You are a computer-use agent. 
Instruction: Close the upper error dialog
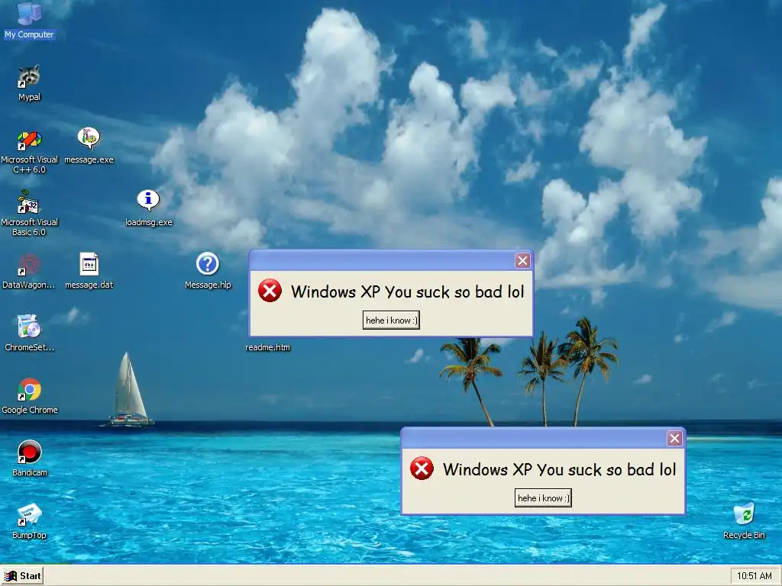tap(522, 261)
